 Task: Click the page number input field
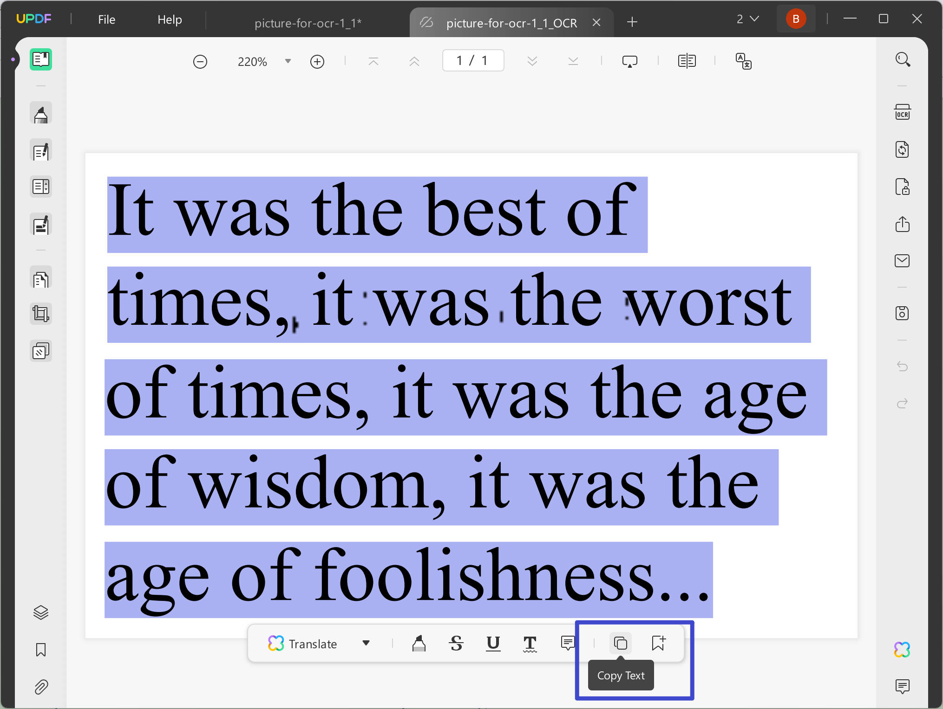[473, 61]
